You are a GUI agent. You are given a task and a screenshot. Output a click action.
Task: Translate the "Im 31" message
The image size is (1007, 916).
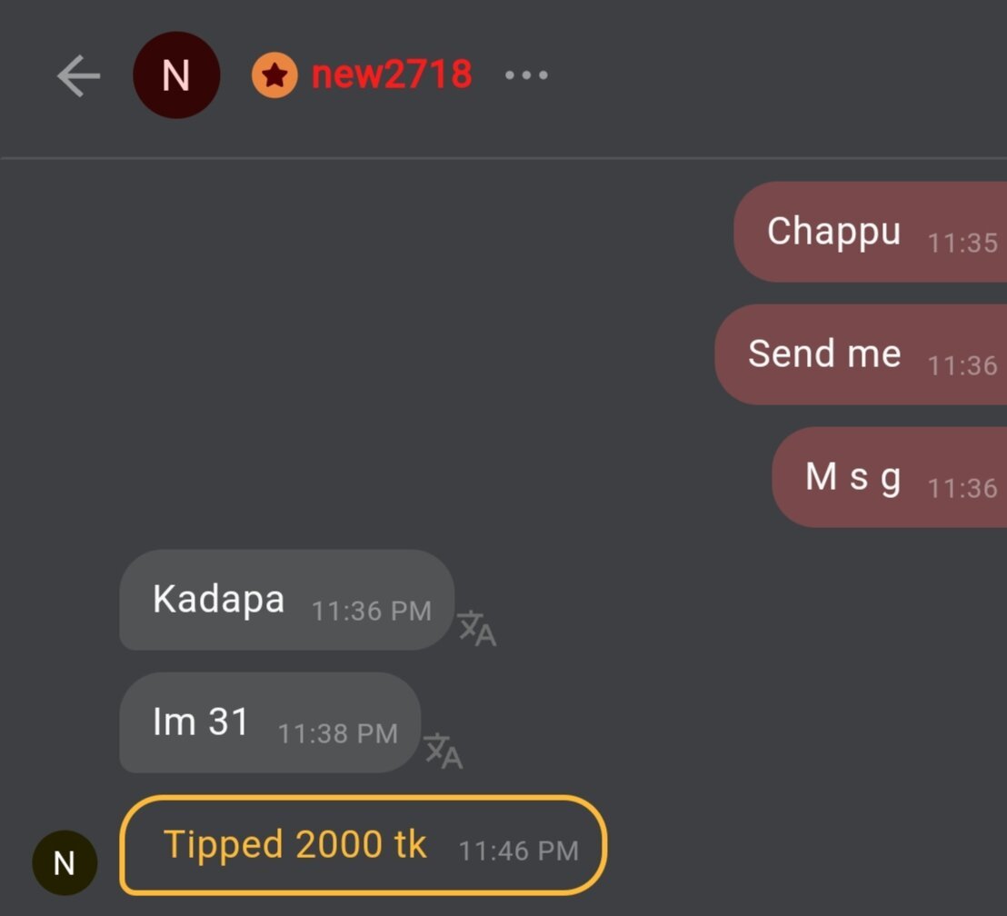[444, 751]
